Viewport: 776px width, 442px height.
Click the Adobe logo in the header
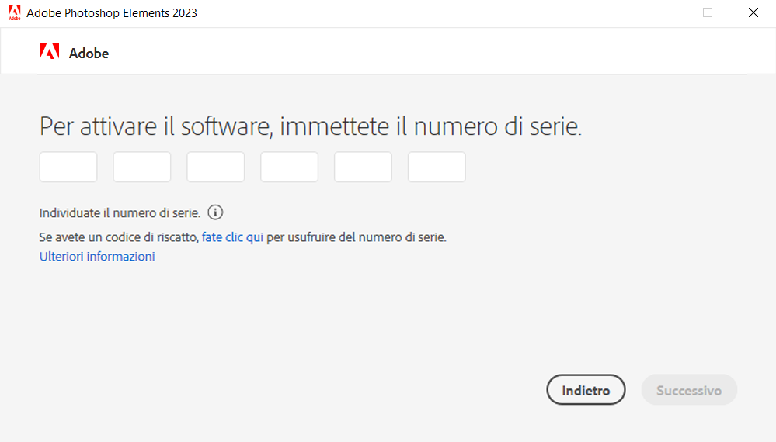[x=50, y=51]
